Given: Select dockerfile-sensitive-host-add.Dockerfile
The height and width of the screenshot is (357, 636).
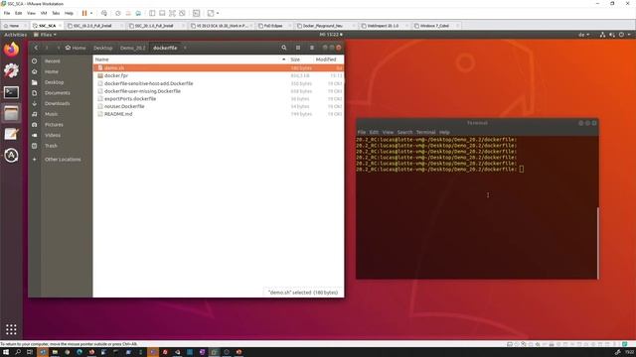Looking at the screenshot, I should coord(219,83).
